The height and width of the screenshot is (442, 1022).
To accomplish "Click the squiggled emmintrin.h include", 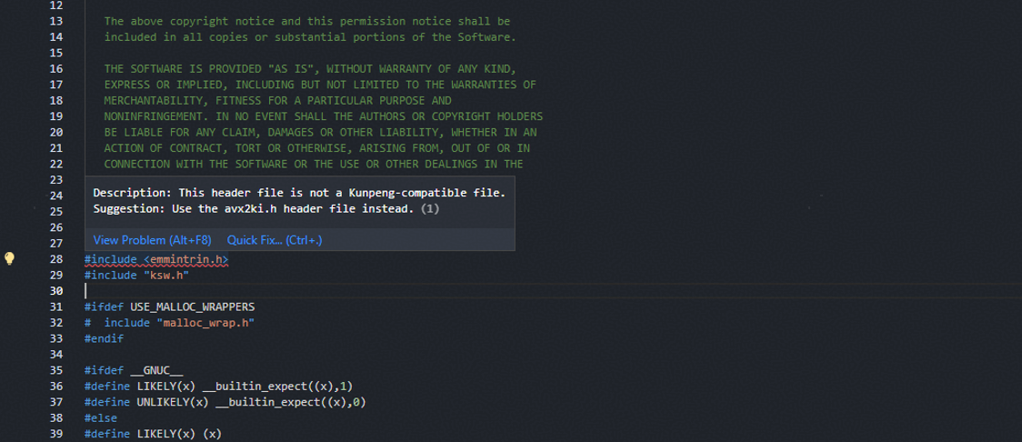I will [185, 259].
